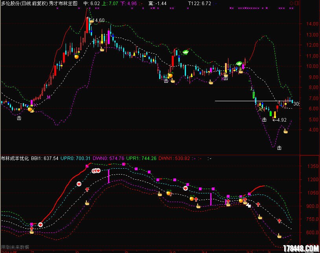The image size is (320, 253).
Task: Click the 14.60 high price label
Action: [98, 20]
